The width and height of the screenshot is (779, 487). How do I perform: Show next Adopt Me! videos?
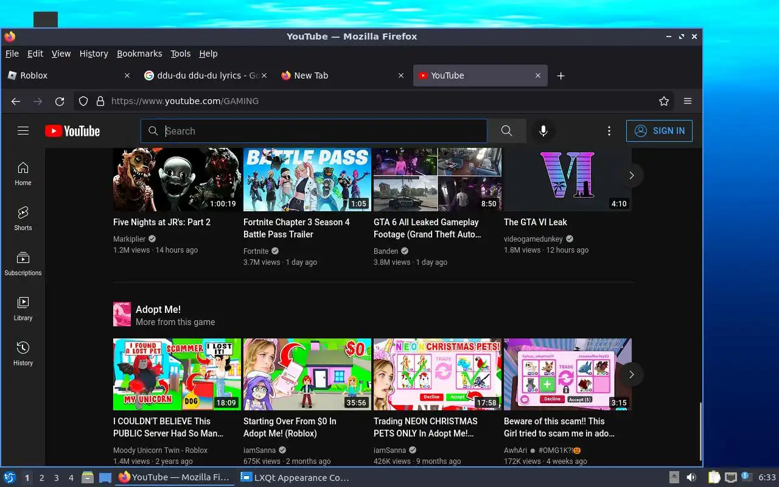(632, 374)
